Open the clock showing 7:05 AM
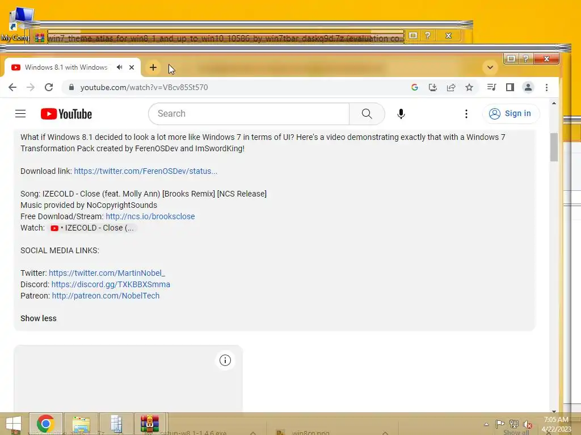Screen dimensions: 581x435 556,424
